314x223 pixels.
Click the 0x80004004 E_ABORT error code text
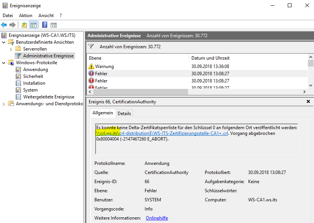[x=132, y=139]
